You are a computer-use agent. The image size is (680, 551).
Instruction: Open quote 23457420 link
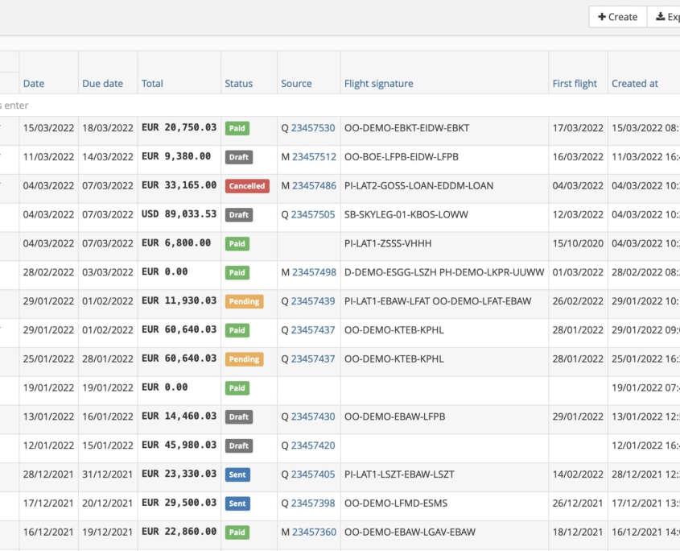(x=311, y=445)
